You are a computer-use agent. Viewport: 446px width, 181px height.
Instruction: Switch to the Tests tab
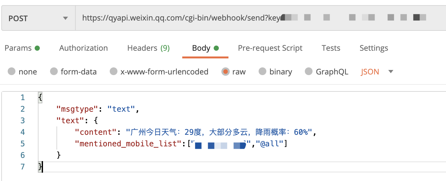(331, 48)
